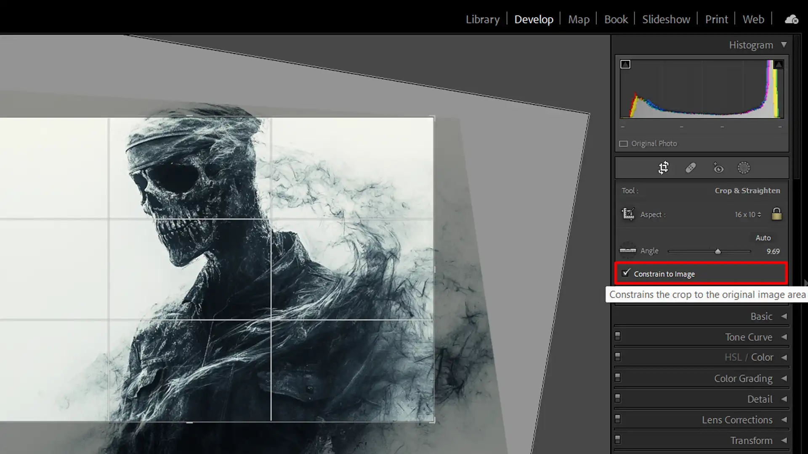Toggle the Transform panel switch
This screenshot has height=454, width=808.
[x=618, y=439]
